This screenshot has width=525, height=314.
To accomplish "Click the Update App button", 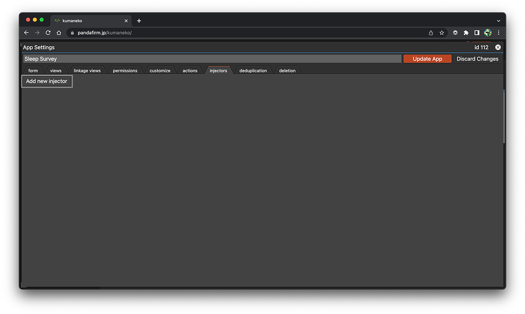I will (x=427, y=59).
